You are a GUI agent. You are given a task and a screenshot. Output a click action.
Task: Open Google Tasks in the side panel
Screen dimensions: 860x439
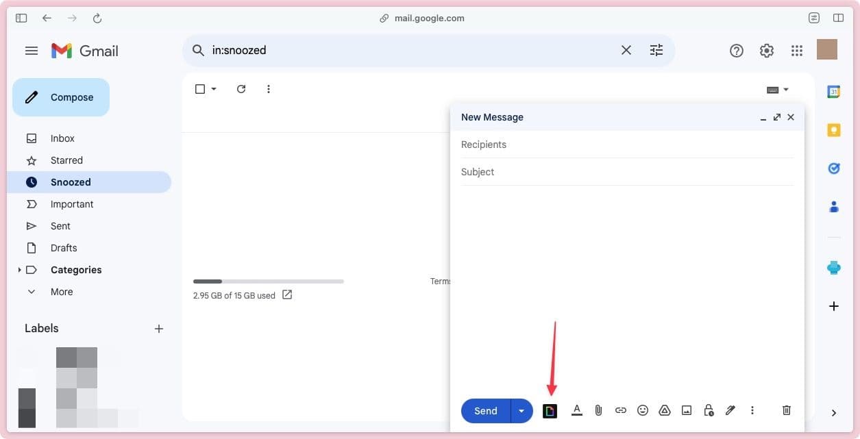(x=833, y=168)
